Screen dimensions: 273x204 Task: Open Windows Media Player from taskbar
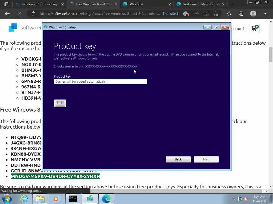(57, 199)
